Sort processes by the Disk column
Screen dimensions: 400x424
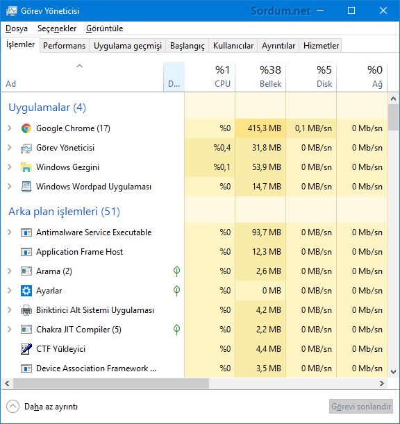click(311, 77)
